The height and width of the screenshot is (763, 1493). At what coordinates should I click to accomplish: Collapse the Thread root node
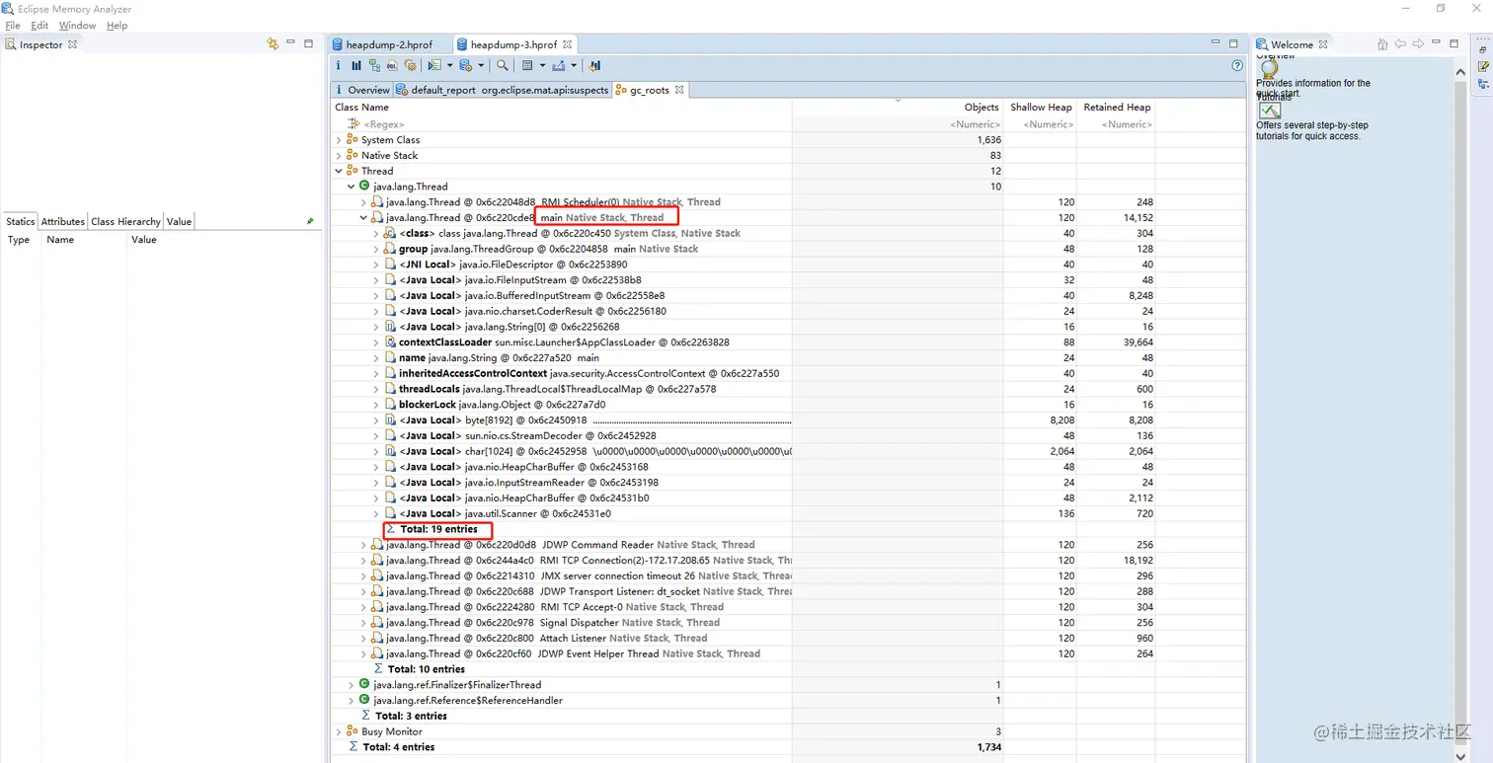(x=339, y=171)
